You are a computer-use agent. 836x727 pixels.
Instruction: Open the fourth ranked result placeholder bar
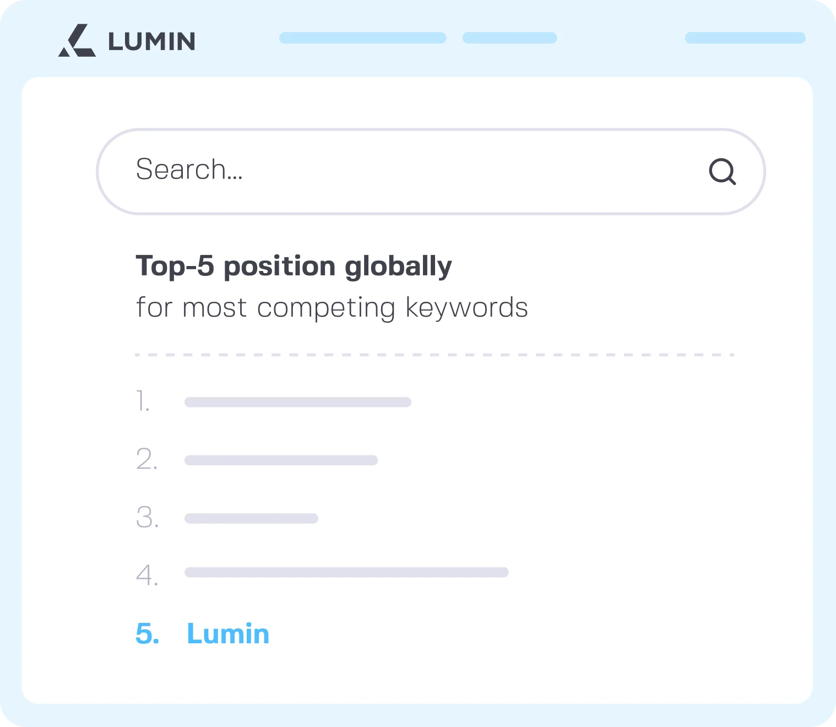(346, 572)
